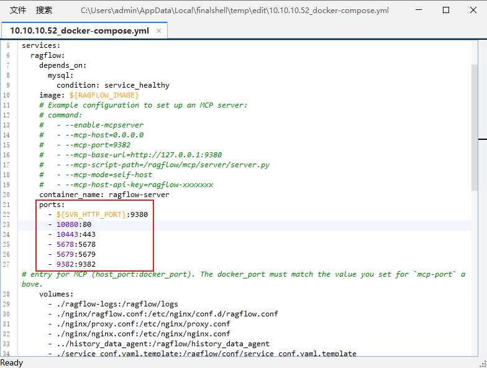Close the docker-compose.yml tab
Viewport: 487px width, 368px height.
pyautogui.click(x=159, y=31)
